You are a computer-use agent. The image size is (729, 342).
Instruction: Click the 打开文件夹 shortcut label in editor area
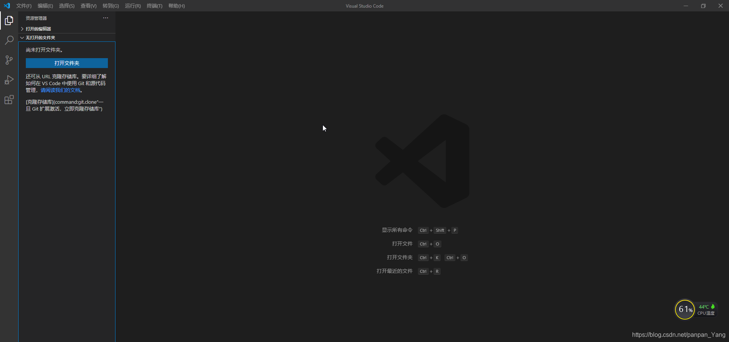click(400, 257)
